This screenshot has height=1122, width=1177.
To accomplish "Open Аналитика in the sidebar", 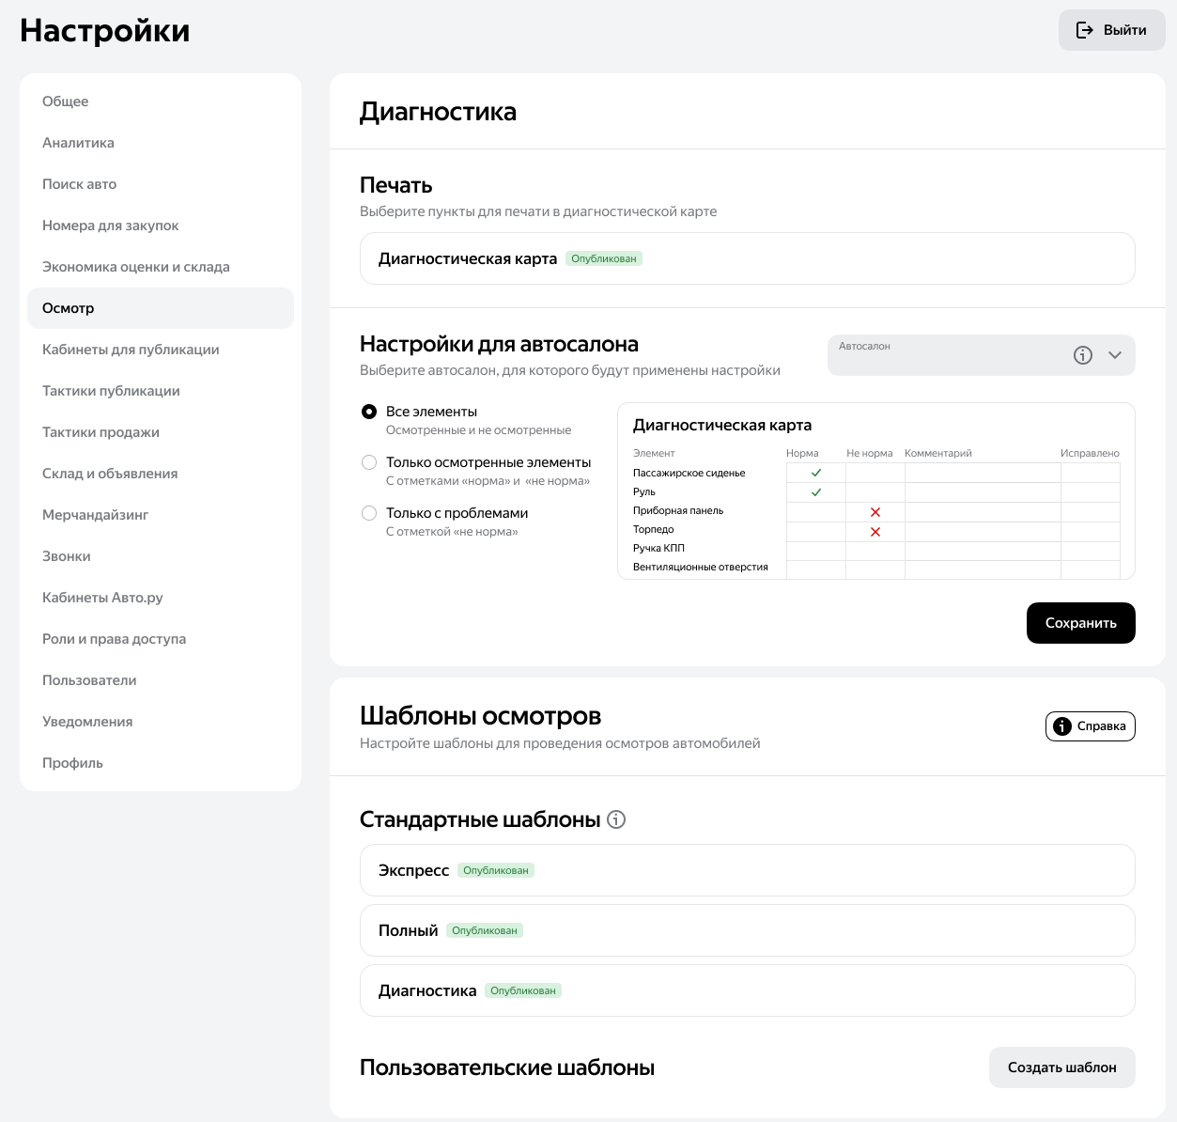I will point(161,143).
